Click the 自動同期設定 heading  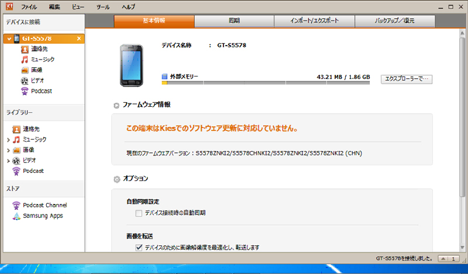click(143, 202)
